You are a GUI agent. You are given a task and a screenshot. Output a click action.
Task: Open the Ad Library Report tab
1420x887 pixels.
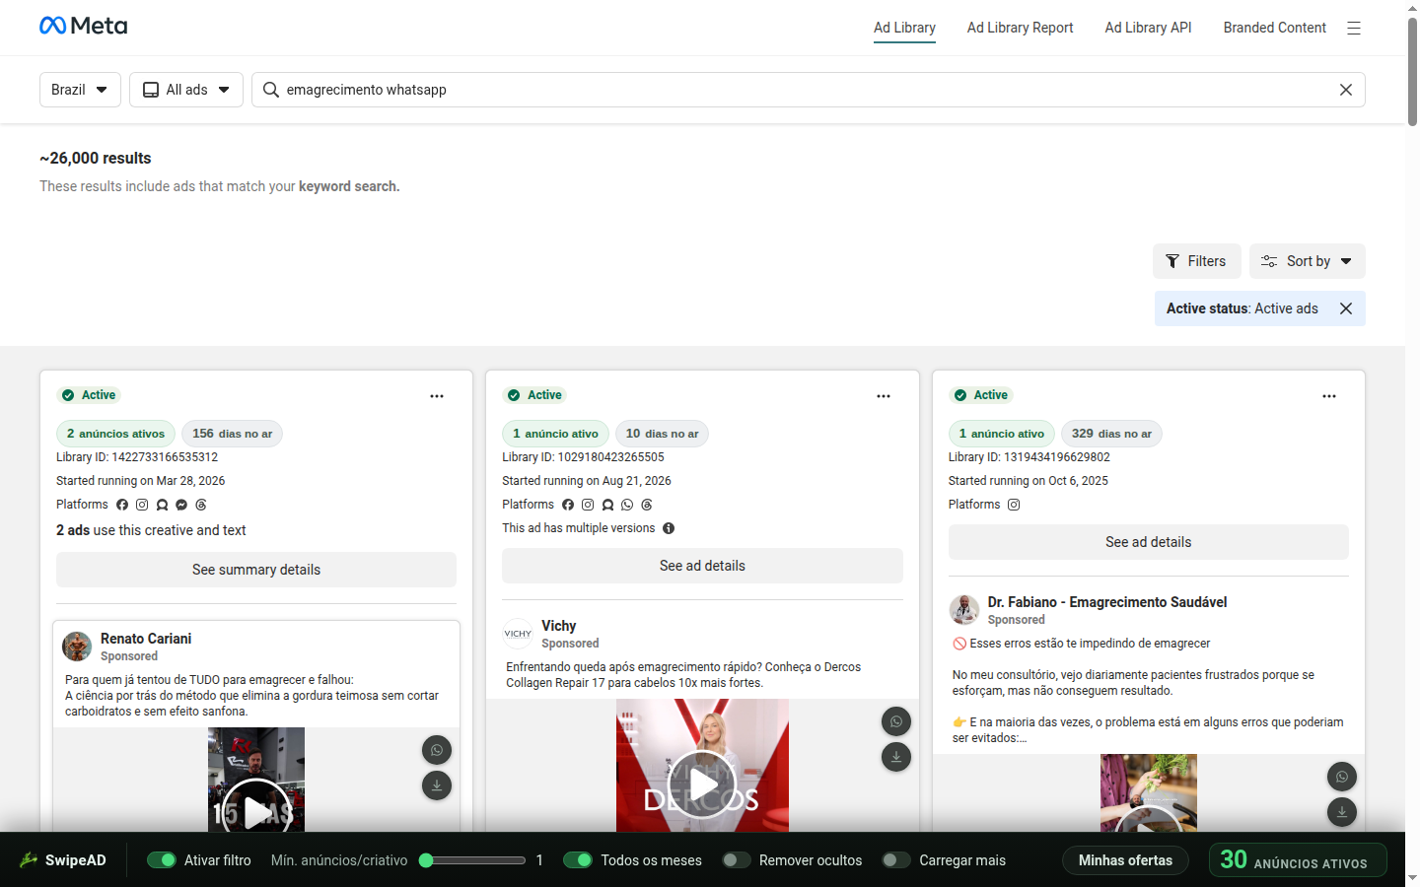click(1020, 28)
